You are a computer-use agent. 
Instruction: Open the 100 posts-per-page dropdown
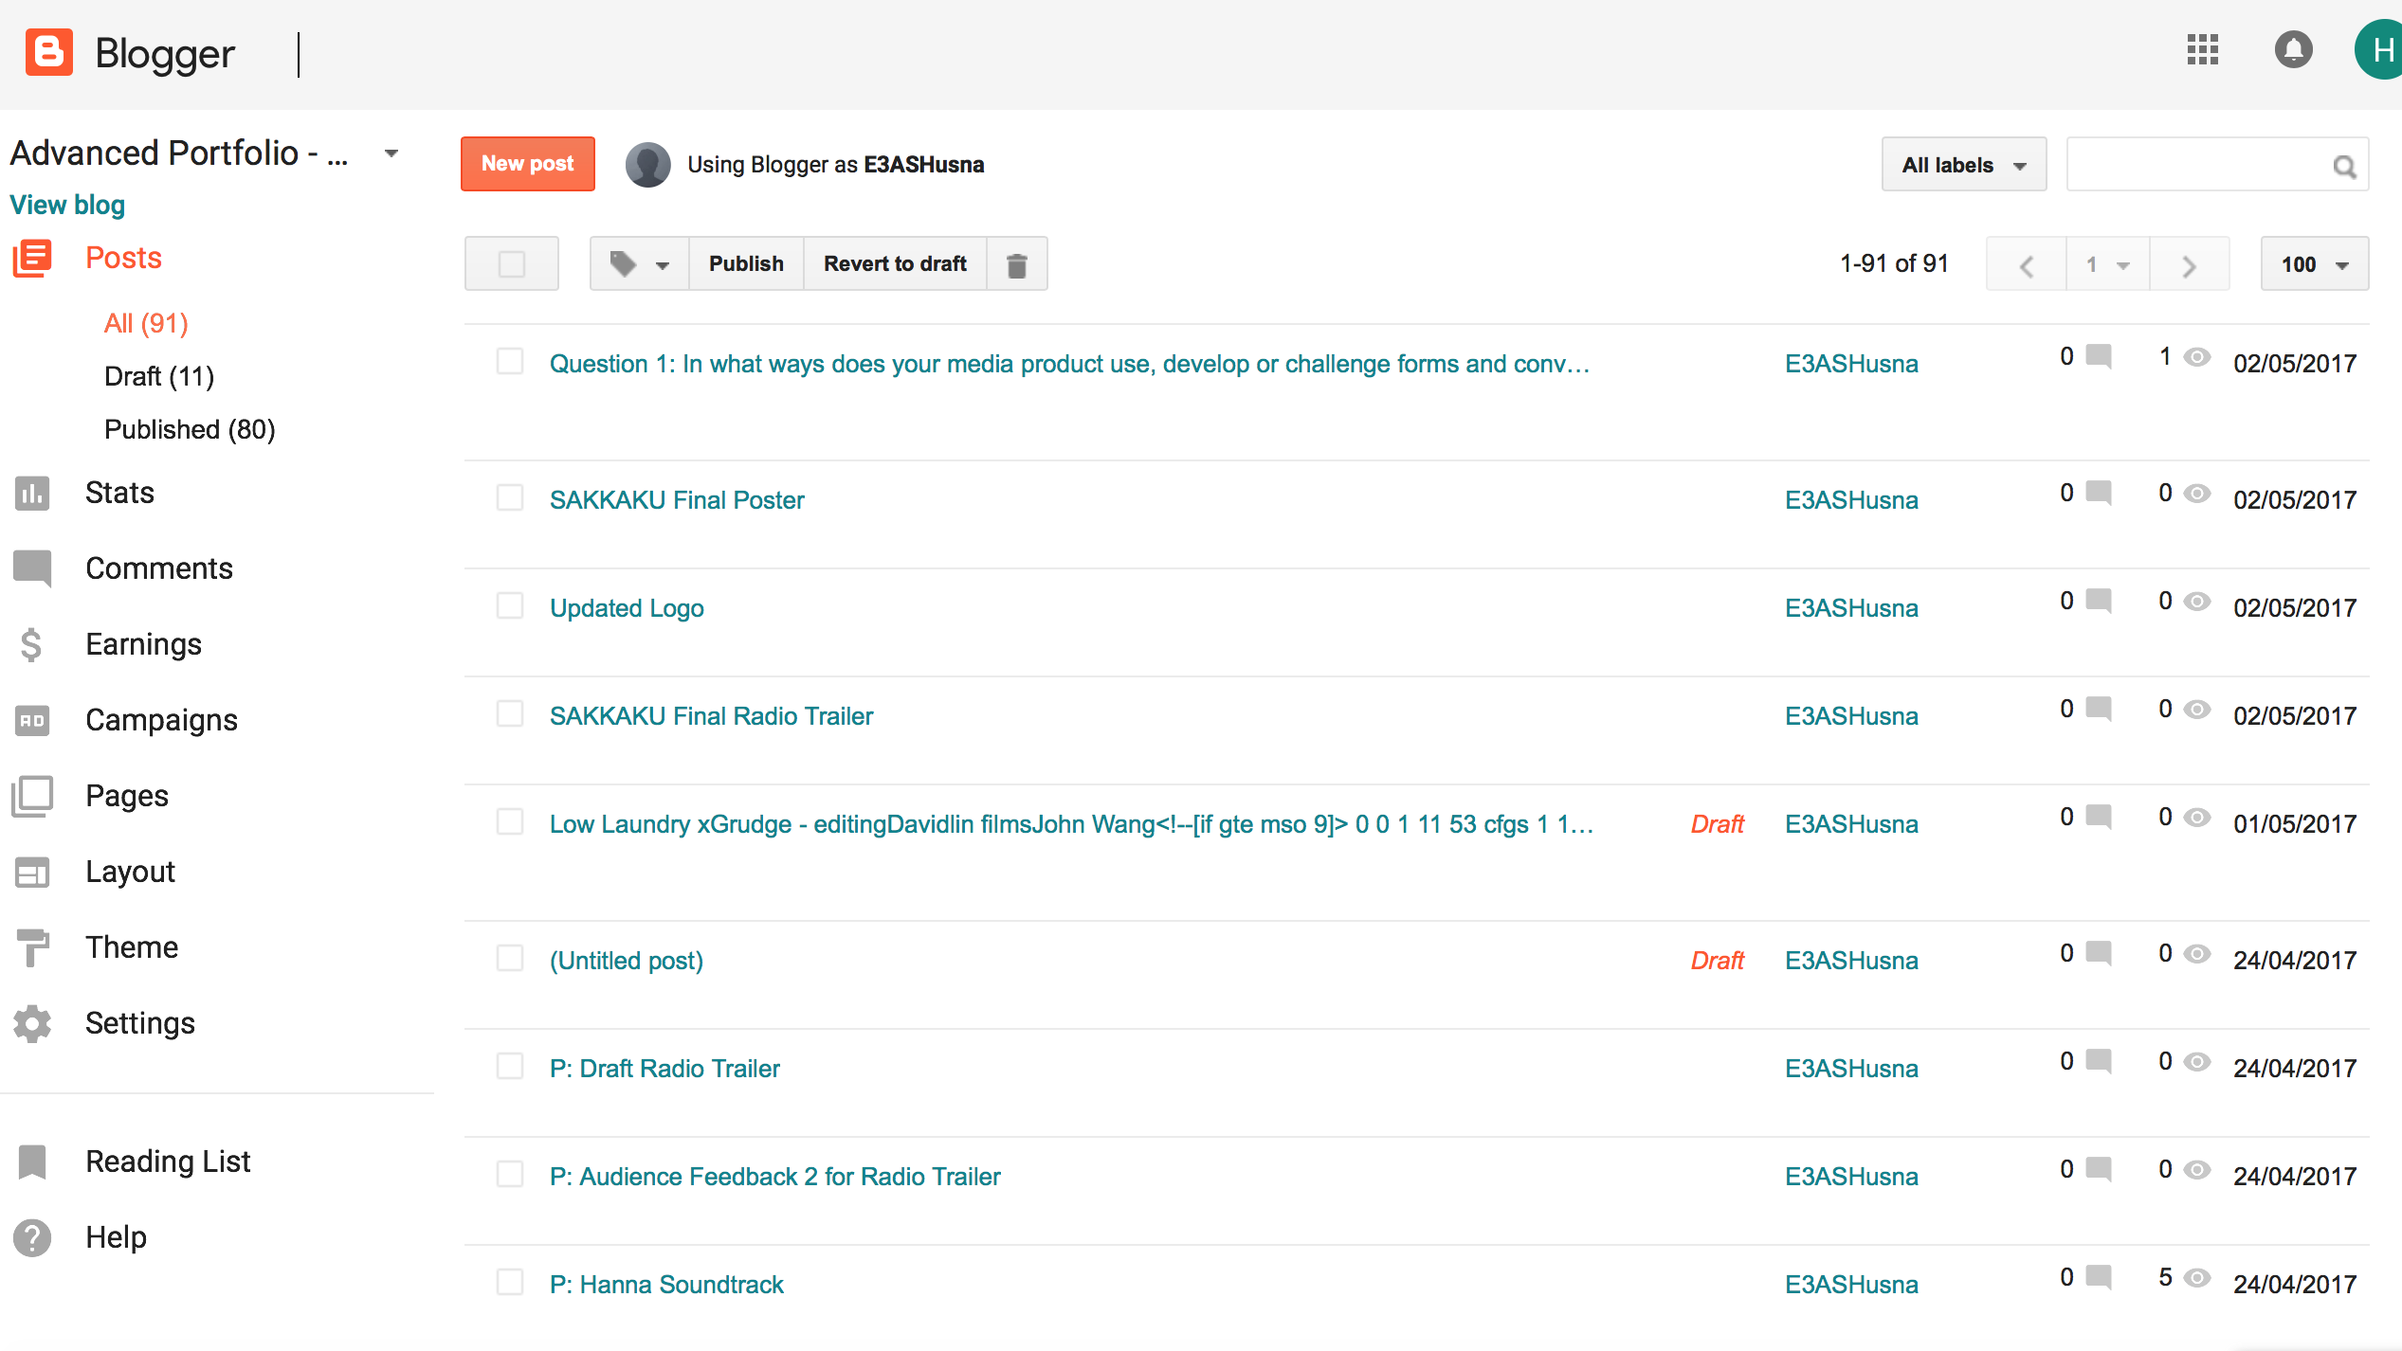2314,264
